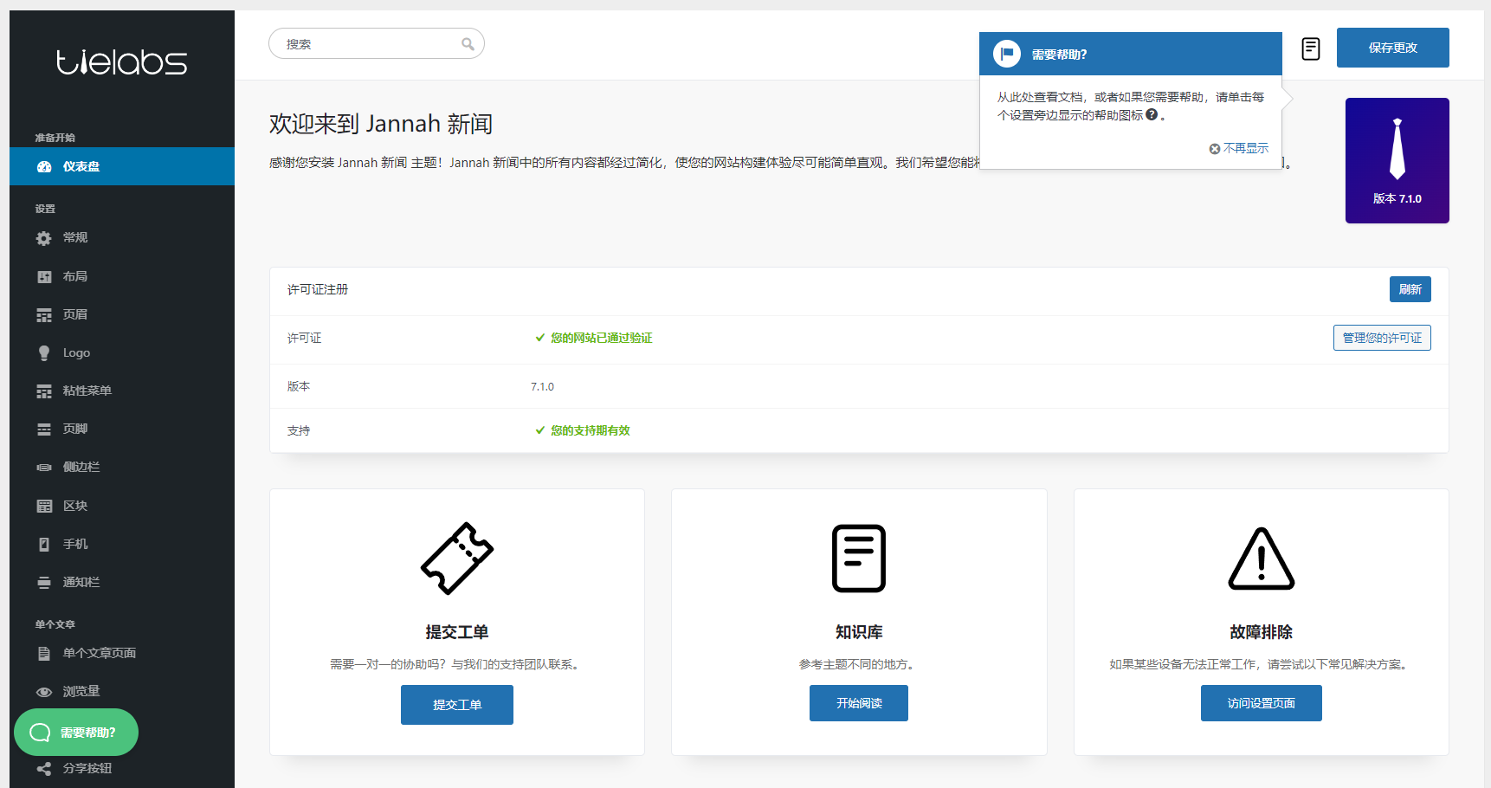This screenshot has width=1491, height=788.
Task: Click 访问设置页面 visit settings button
Action: coord(1262,703)
